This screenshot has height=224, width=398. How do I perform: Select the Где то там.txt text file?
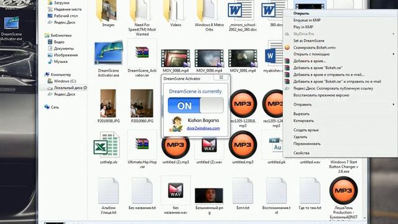tap(310, 191)
